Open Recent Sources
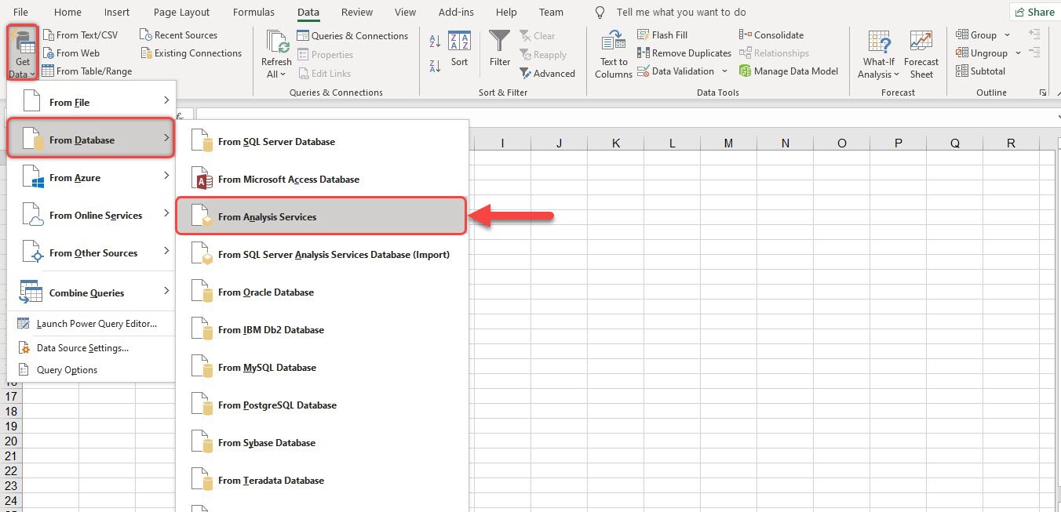The height and width of the screenshot is (512, 1061). tap(184, 34)
